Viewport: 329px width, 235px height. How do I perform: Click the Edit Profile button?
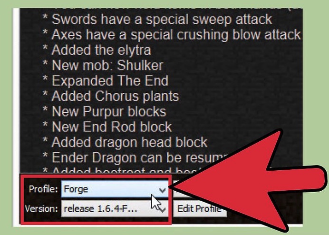coord(200,209)
